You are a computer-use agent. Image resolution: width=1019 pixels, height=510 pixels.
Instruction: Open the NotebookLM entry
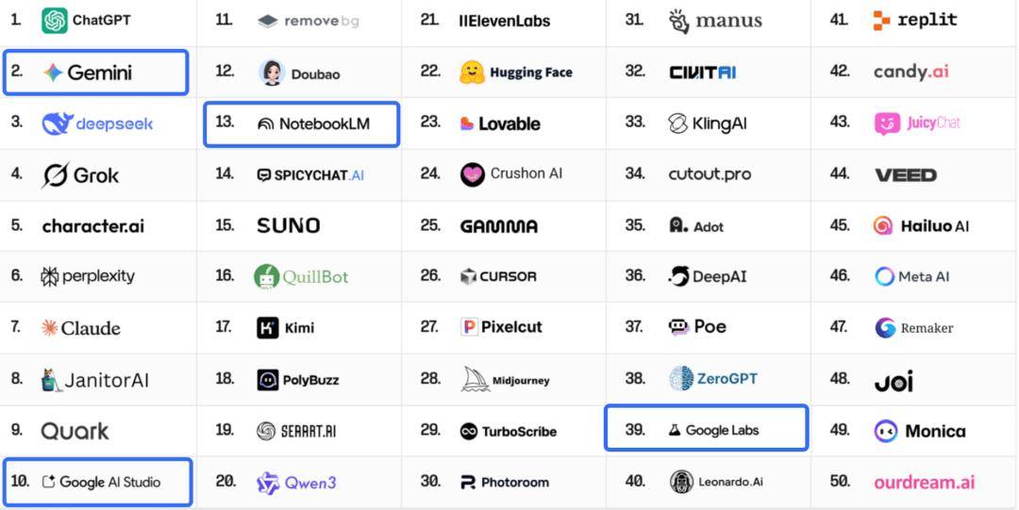[x=302, y=123]
